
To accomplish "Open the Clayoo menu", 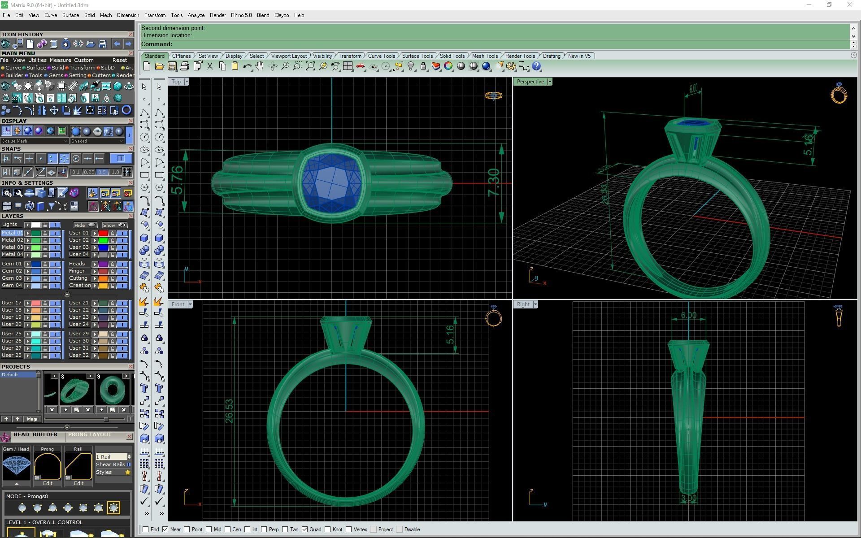I will [x=282, y=15].
